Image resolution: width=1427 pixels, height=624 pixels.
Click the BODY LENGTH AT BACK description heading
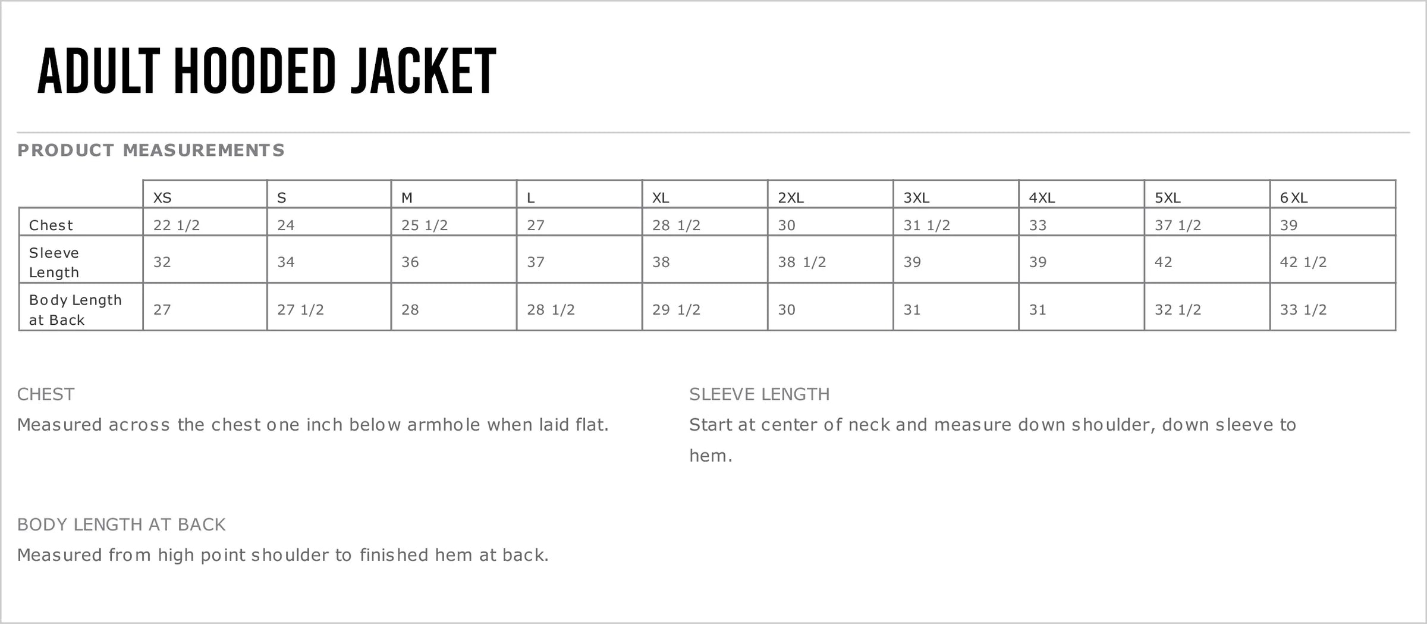point(121,525)
